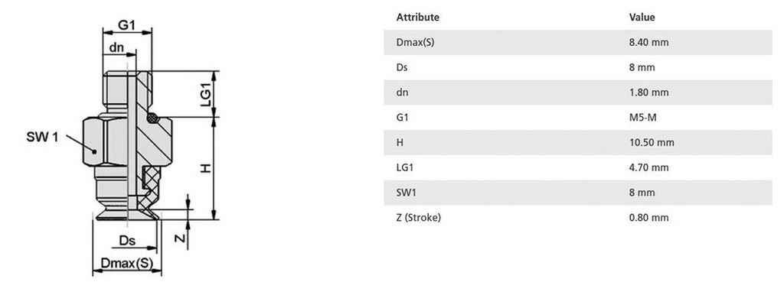Click the Value column header
This screenshot has width=784, height=295.
[642, 17]
